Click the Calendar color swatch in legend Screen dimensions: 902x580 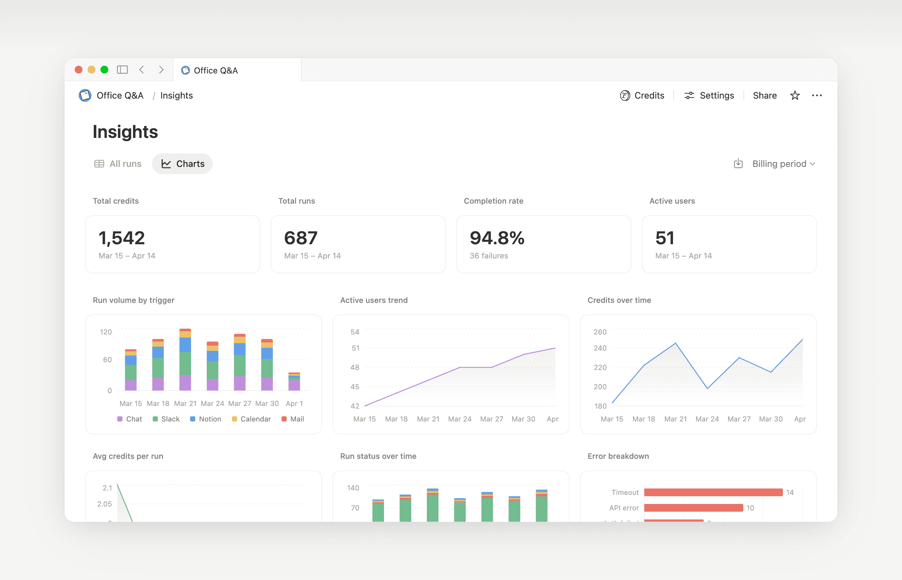(235, 419)
